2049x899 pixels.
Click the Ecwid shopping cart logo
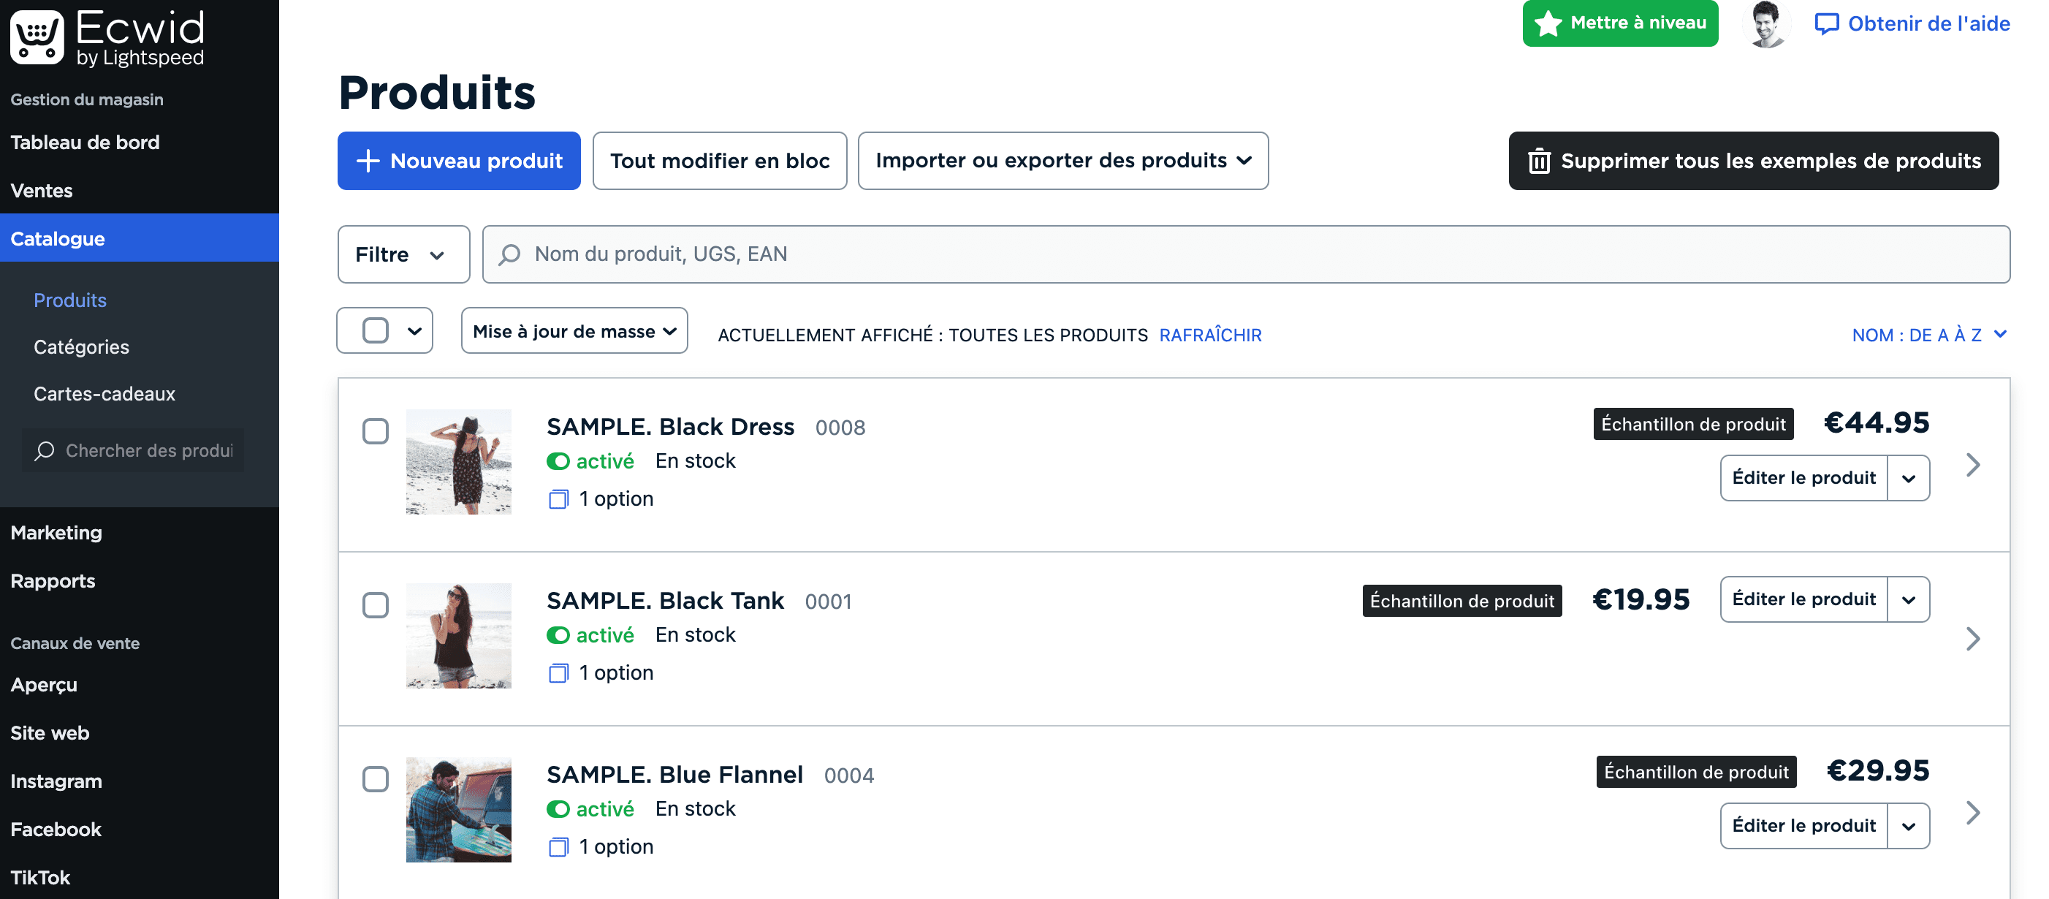point(37,37)
